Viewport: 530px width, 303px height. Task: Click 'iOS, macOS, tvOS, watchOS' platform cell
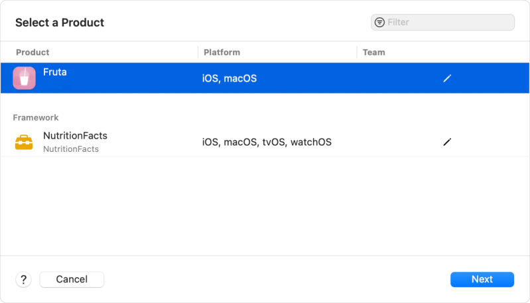click(x=267, y=142)
